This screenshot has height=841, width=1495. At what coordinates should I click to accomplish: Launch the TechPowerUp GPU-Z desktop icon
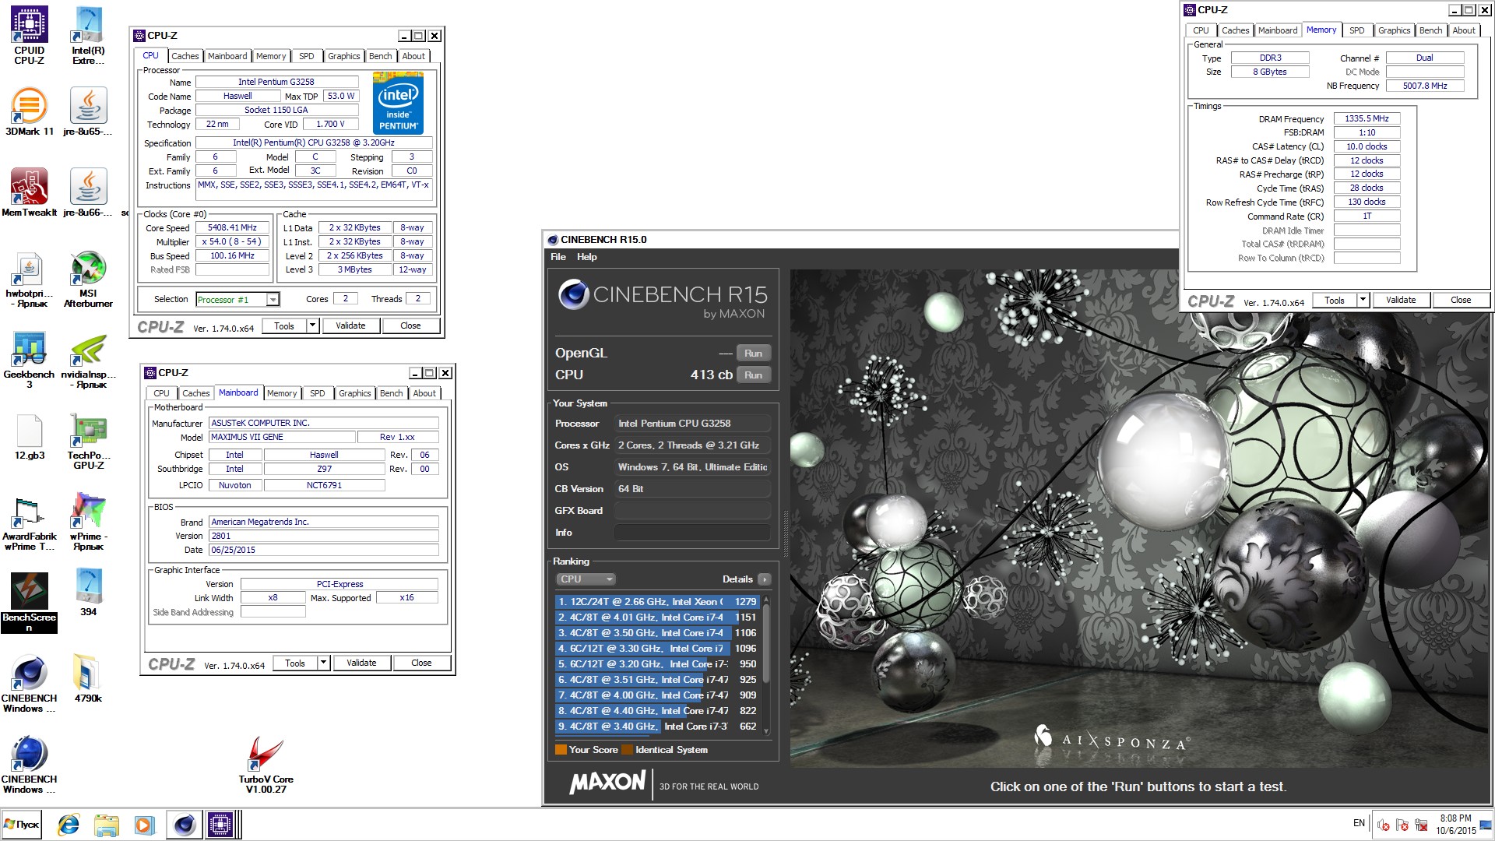click(x=88, y=442)
